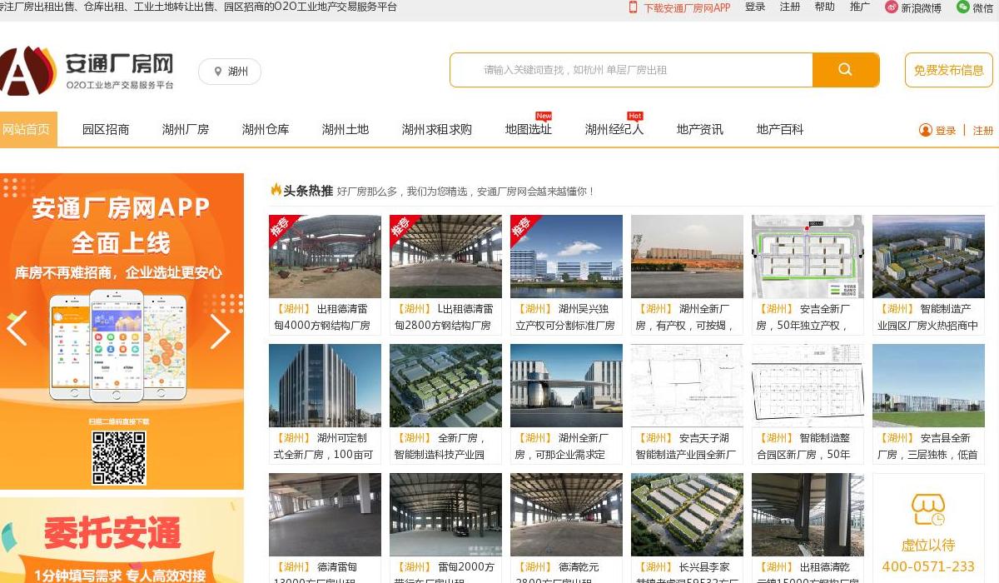The height and width of the screenshot is (583, 999).
Task: Open 湖州经纪人 menu item
Action: [x=614, y=129]
